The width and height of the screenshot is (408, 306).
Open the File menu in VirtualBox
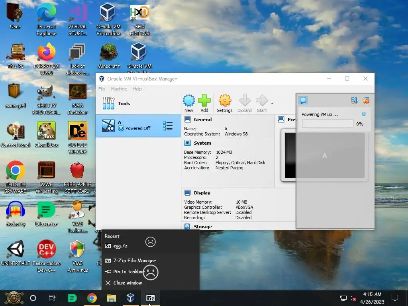[x=102, y=89]
